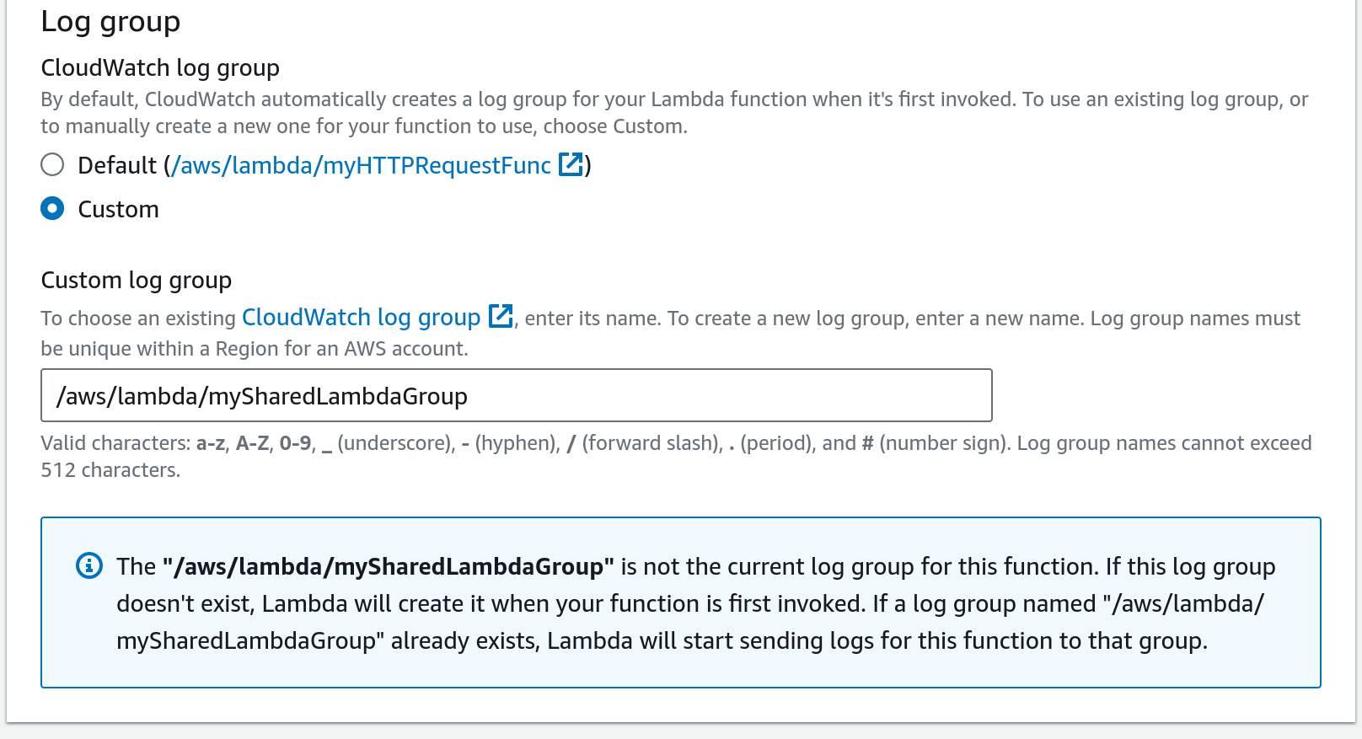Click the "To choose an existing" helper text

(x=138, y=319)
